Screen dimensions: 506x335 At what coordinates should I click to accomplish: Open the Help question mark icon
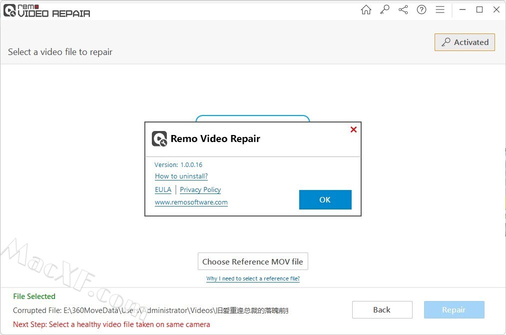422,10
